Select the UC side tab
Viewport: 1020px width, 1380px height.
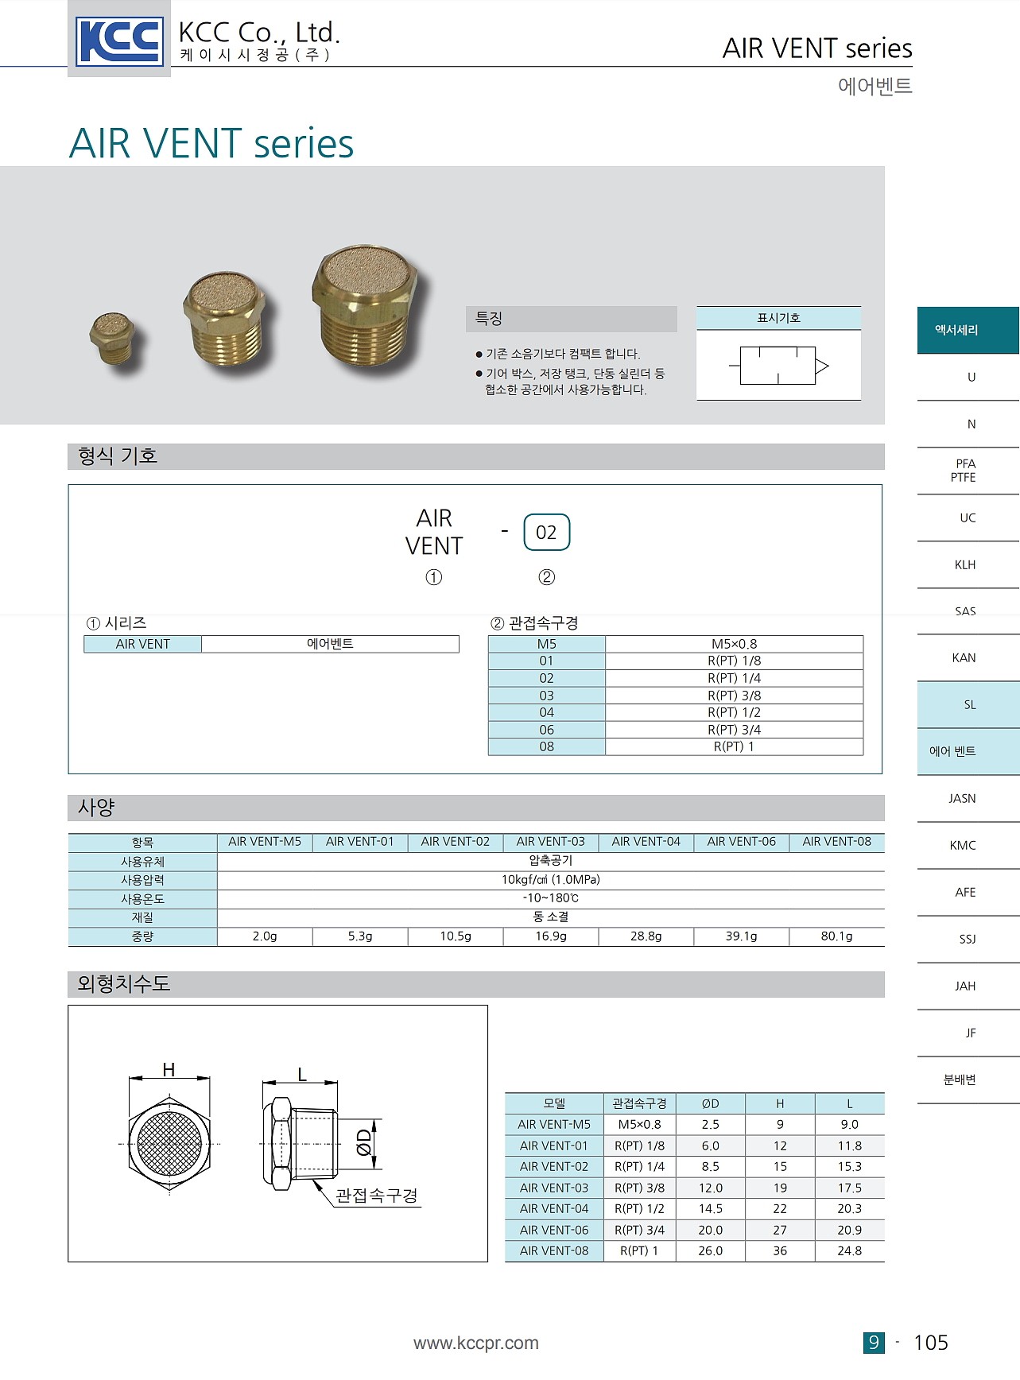point(968,517)
